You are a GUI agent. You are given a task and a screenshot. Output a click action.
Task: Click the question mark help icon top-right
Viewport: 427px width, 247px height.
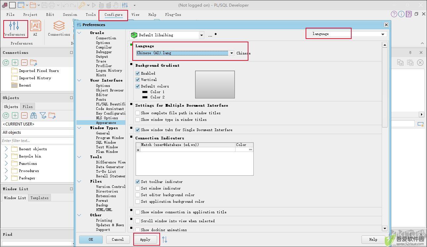pos(394,14)
